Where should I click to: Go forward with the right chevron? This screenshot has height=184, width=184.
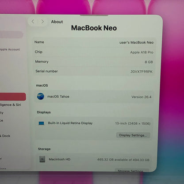[42, 22]
